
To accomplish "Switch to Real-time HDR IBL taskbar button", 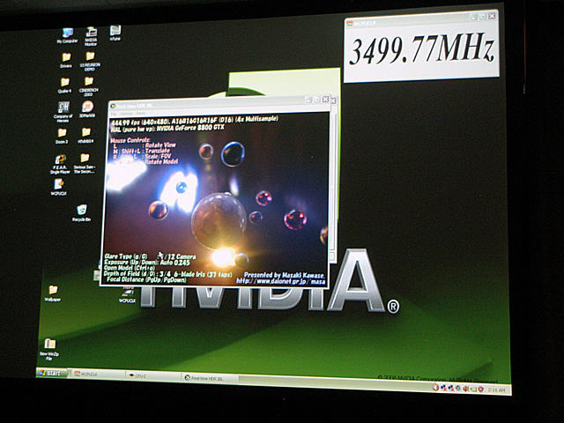I will (x=210, y=378).
